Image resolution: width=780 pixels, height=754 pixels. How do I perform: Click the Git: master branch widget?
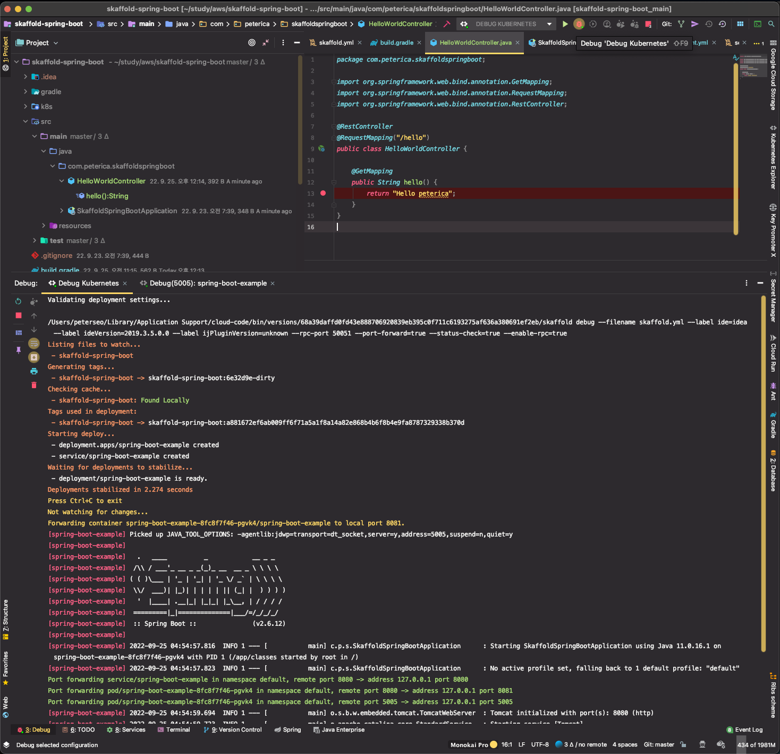tap(659, 745)
